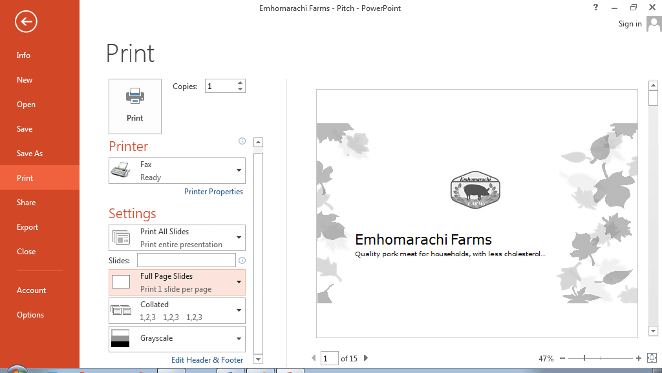
Task: Open the Grayscale color dropdown
Action: pos(177,338)
